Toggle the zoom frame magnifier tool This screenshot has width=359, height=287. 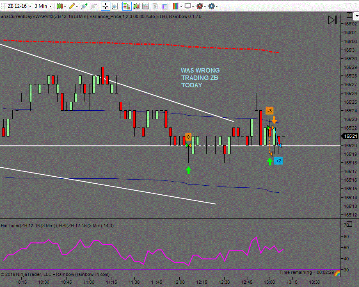[115, 6]
